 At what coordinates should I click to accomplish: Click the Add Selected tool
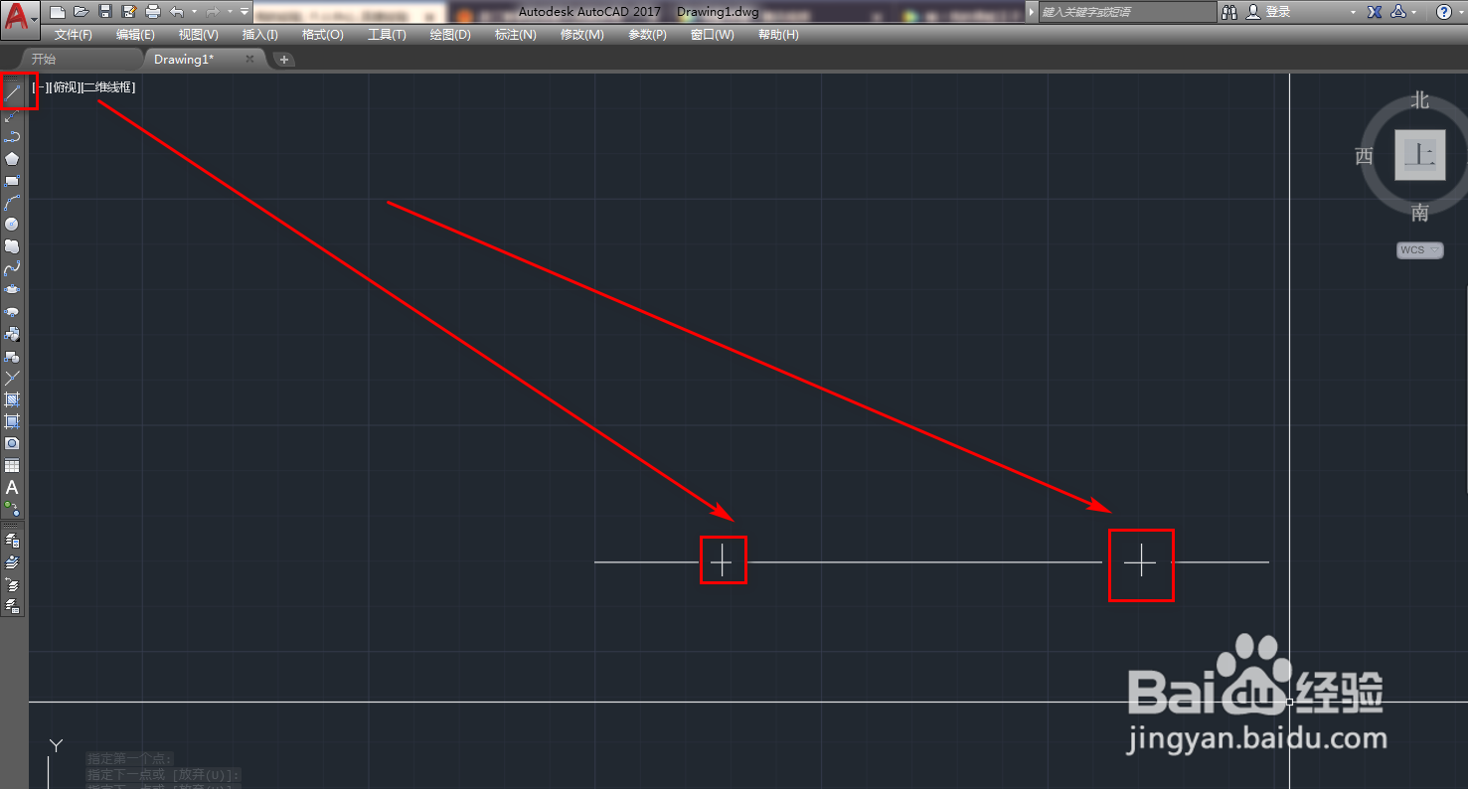pyautogui.click(x=13, y=509)
